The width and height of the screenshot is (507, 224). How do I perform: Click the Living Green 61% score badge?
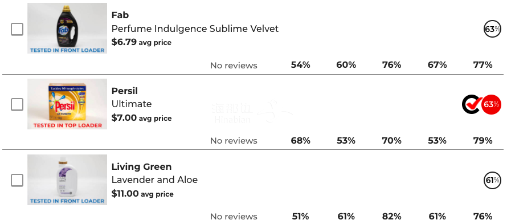click(492, 180)
